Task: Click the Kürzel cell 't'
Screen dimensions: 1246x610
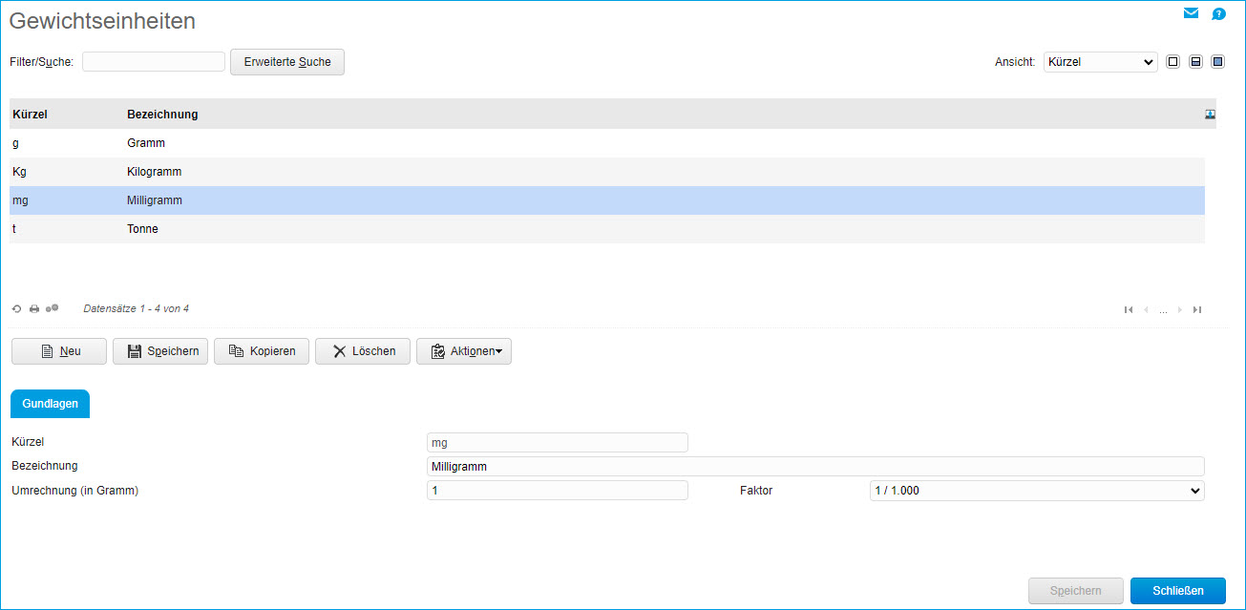Action: (x=14, y=229)
